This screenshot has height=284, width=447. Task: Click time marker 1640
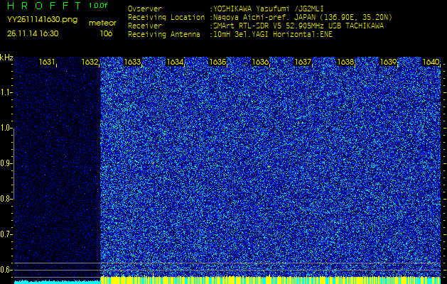(431, 62)
